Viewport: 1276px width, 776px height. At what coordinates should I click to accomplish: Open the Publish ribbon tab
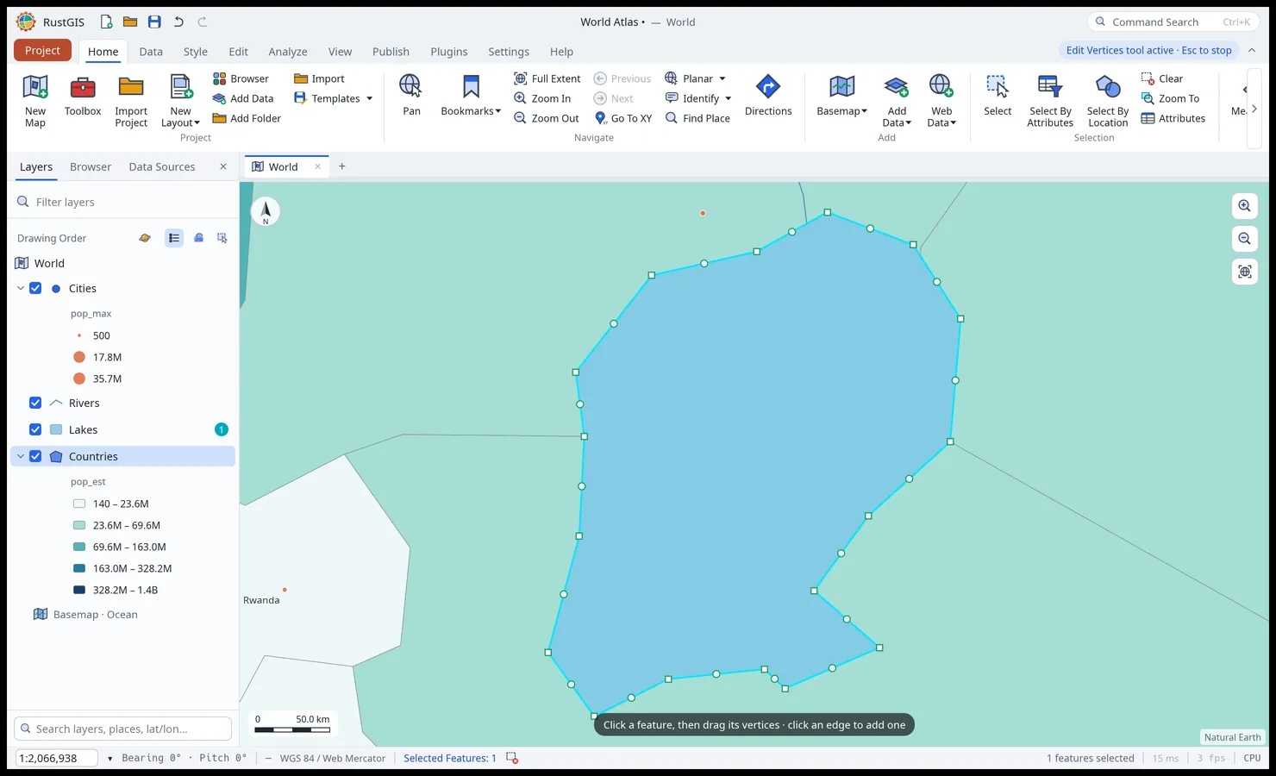(391, 52)
